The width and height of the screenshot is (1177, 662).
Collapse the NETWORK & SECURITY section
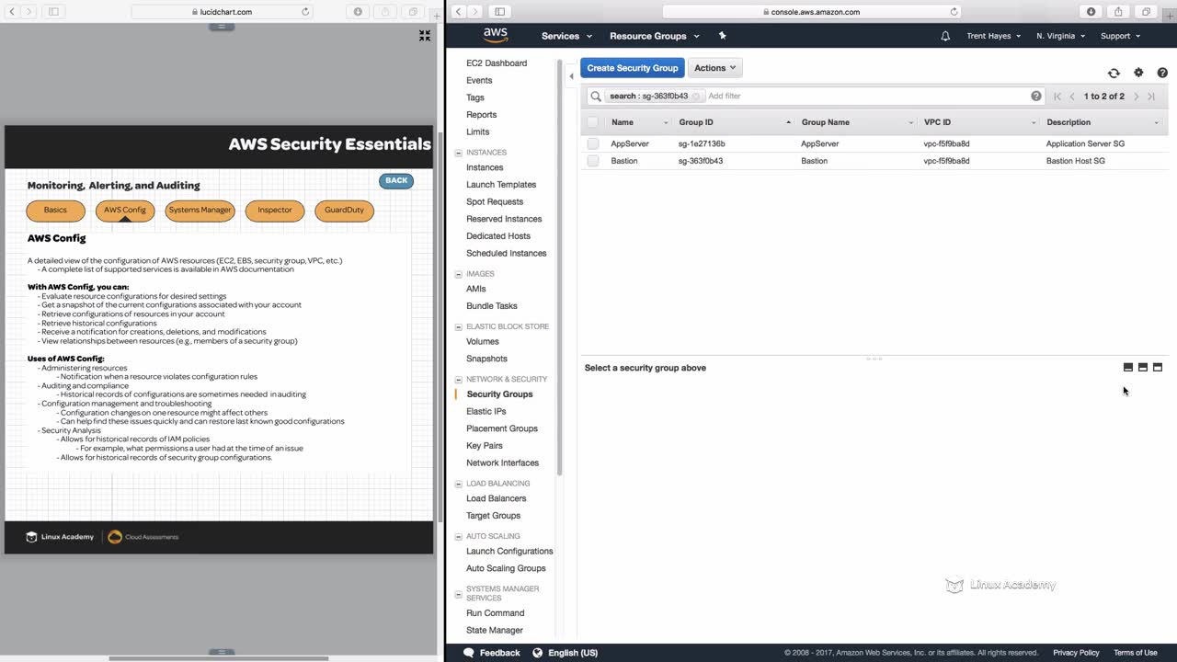[459, 380]
